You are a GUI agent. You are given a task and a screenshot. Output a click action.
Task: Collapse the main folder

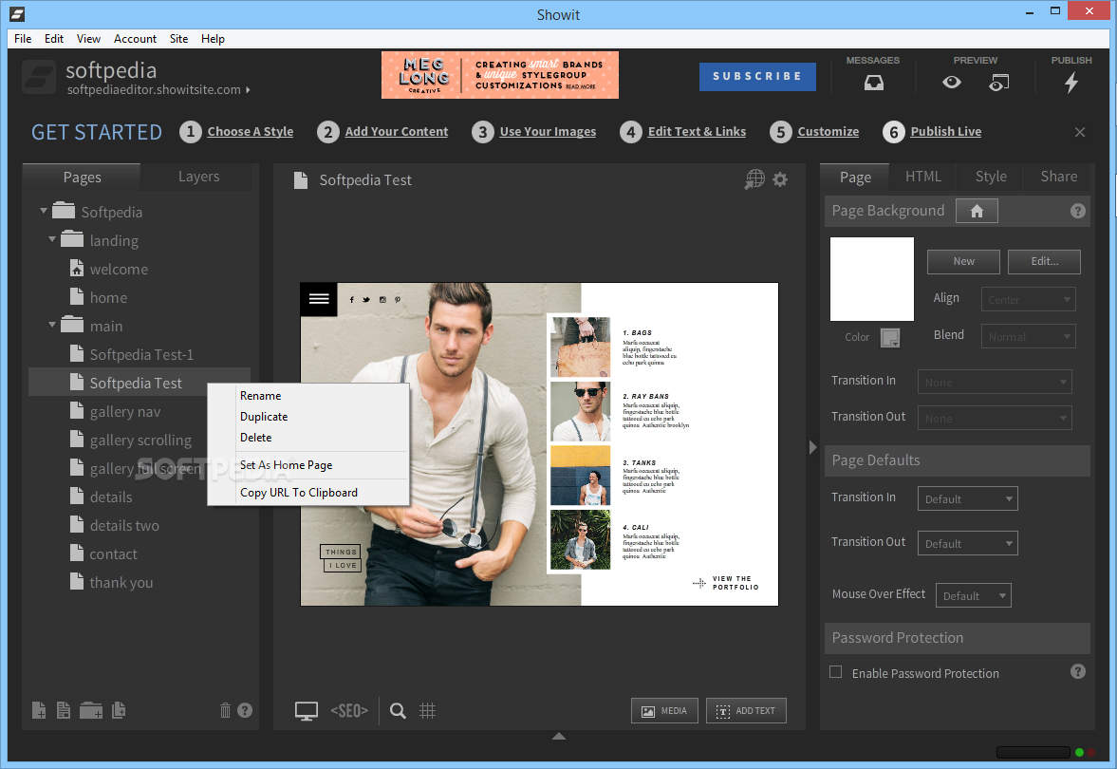tap(52, 325)
